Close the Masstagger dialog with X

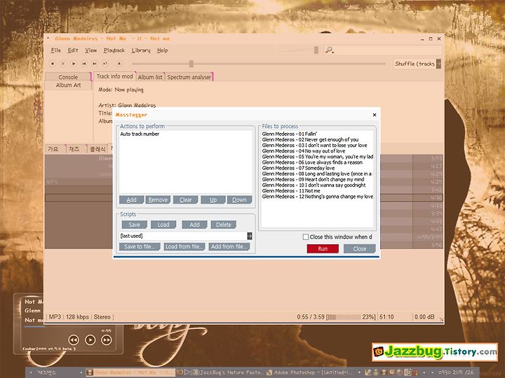click(x=375, y=115)
